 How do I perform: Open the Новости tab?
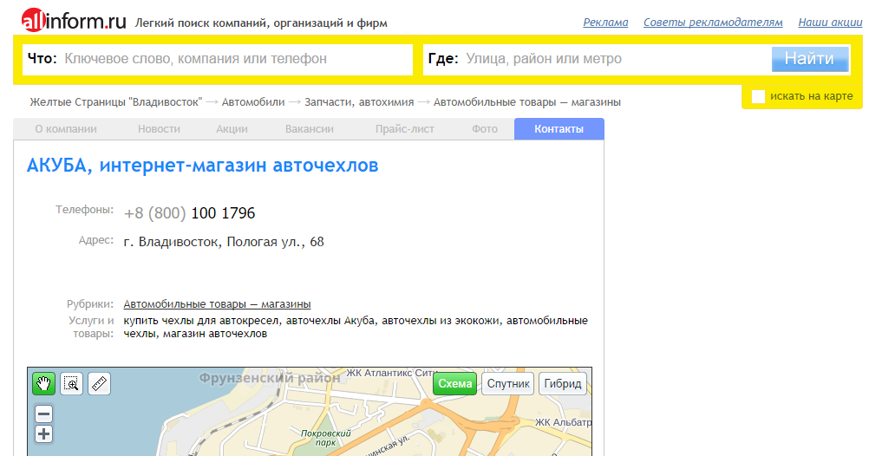pyautogui.click(x=159, y=129)
